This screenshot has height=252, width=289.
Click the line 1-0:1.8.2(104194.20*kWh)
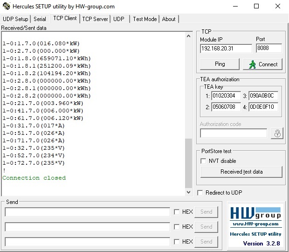pos(47,73)
